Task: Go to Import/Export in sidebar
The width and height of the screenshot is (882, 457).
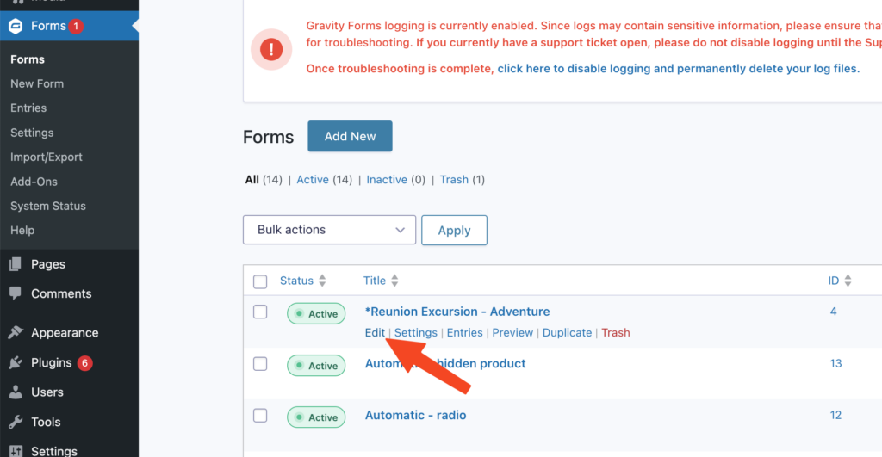Action: coord(47,157)
